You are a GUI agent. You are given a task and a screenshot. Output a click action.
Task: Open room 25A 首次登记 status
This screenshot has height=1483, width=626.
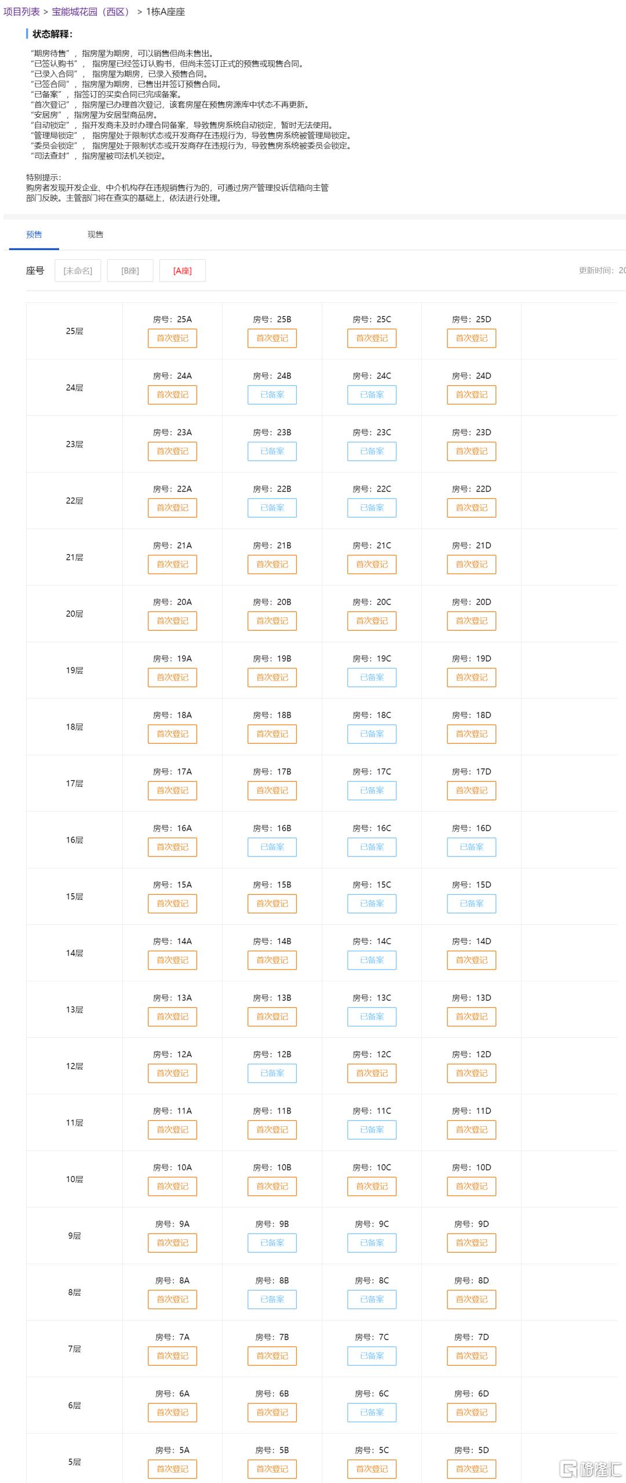pyautogui.click(x=172, y=338)
